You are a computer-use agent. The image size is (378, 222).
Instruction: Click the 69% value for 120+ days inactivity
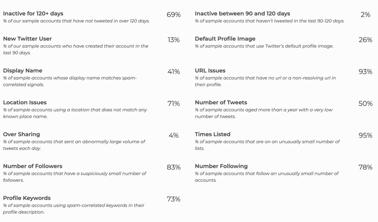(173, 15)
